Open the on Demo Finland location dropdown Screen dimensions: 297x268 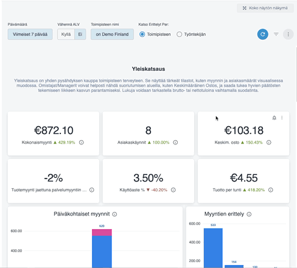coord(112,34)
